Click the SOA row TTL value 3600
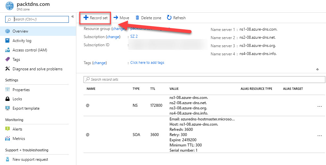 pos(154,135)
